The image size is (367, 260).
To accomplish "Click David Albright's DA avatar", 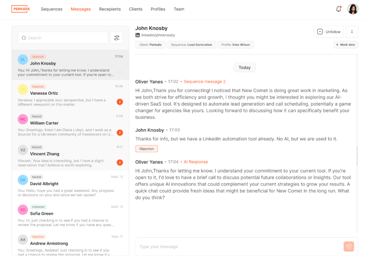I will point(22,180).
